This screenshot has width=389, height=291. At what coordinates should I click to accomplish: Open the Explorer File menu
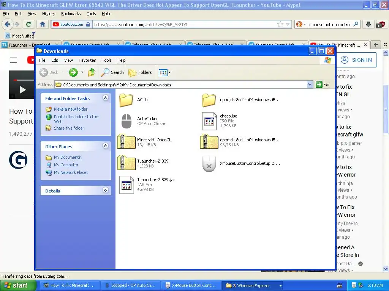click(x=42, y=60)
